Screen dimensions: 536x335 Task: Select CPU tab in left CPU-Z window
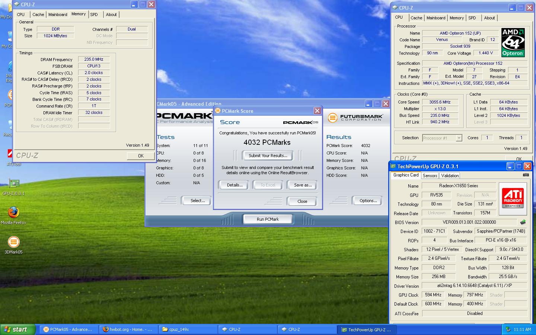click(21, 15)
